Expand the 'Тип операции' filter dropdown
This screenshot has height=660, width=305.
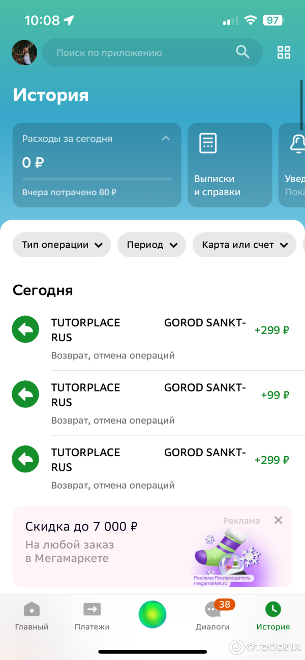[x=62, y=245]
